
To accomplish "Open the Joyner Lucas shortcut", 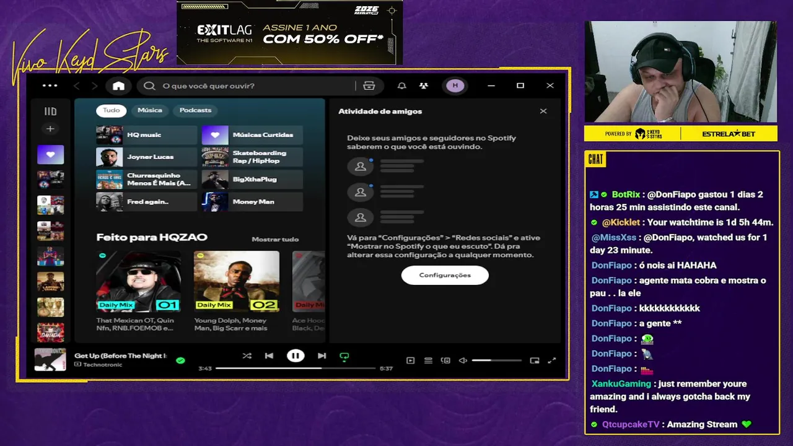I will pyautogui.click(x=146, y=157).
